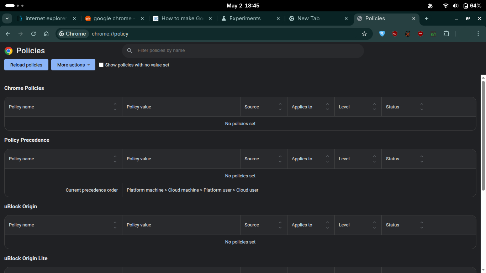Screen dimensions: 486x273
Task: Close the "How to make Go..." tab
Action: [210, 18]
